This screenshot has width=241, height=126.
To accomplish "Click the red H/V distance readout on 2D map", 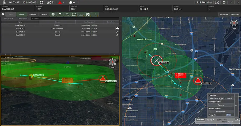I will tap(181, 76).
